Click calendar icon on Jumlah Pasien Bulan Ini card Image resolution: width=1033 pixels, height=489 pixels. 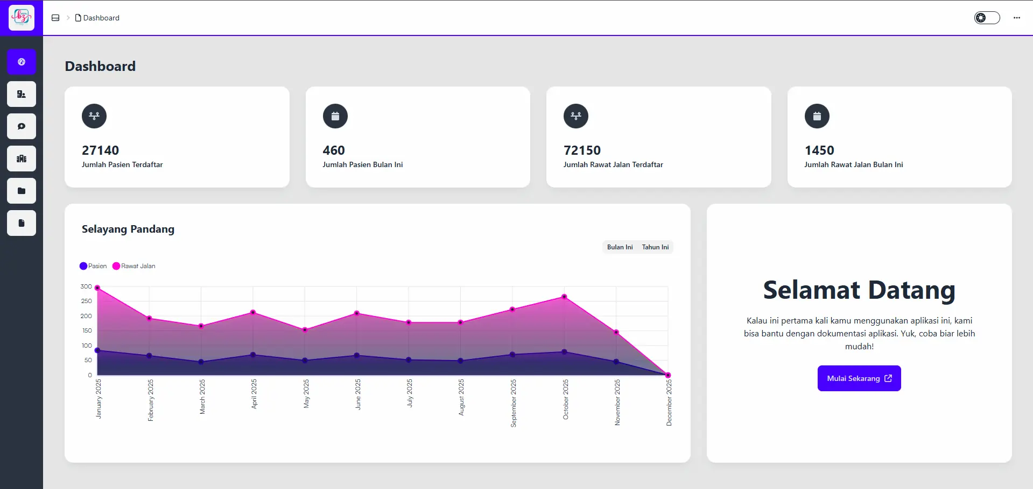(x=335, y=116)
